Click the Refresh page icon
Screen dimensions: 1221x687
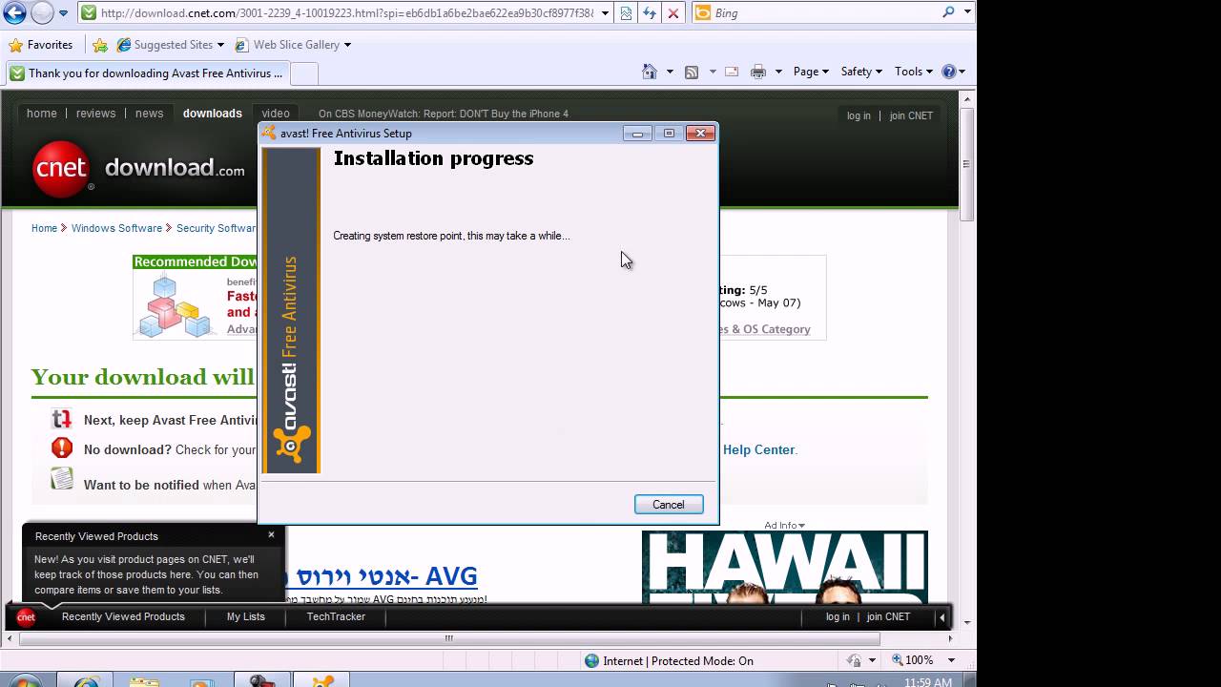coord(650,13)
